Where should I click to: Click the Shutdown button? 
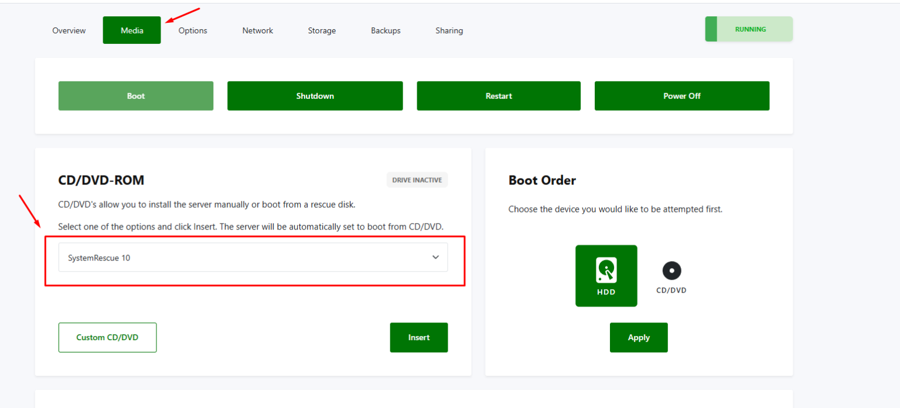point(315,96)
